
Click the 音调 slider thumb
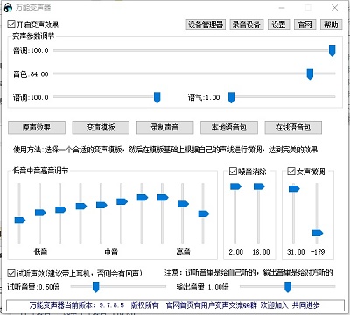pos(332,51)
